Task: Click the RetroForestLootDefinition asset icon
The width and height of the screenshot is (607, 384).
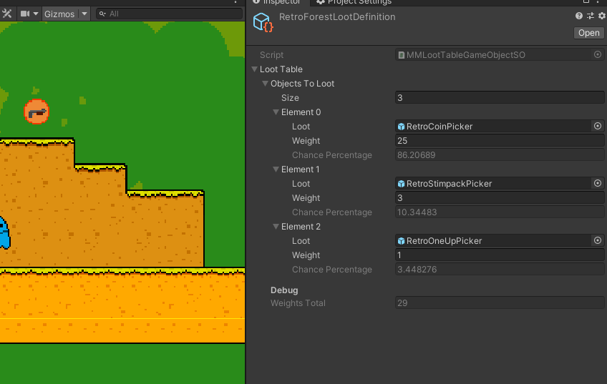Action: click(x=263, y=22)
